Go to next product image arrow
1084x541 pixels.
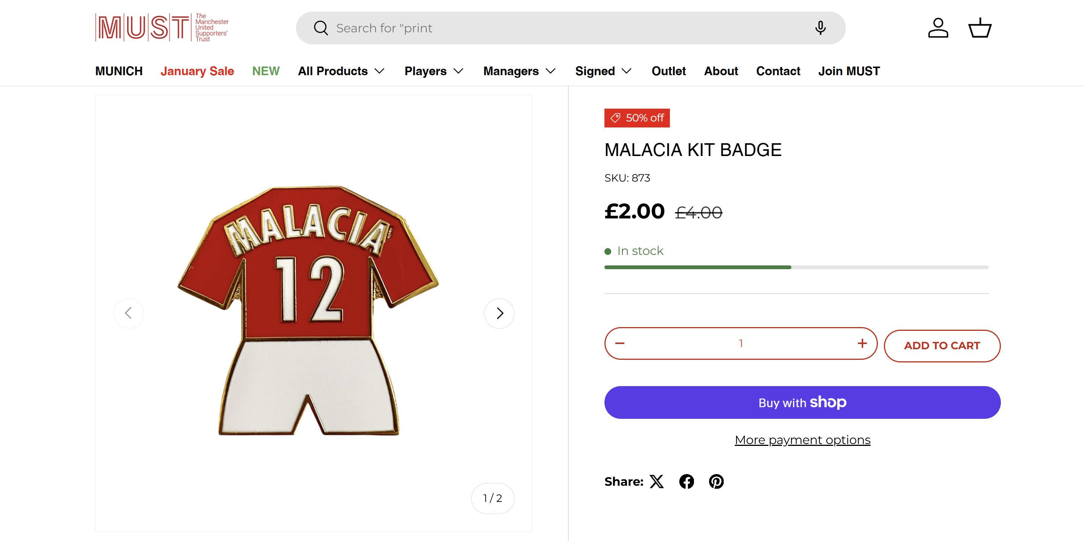coord(499,314)
